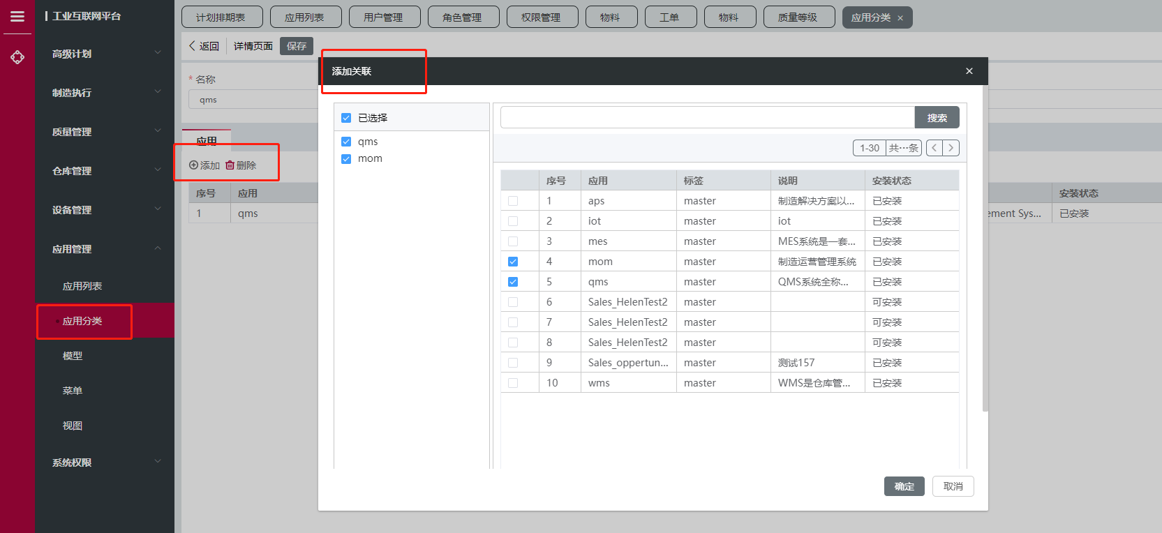Open 模型 in the sidebar submenu
The width and height of the screenshot is (1162, 533).
(x=73, y=356)
